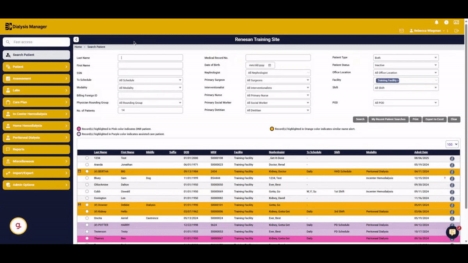Open the Reports sidebar item

coord(36,149)
